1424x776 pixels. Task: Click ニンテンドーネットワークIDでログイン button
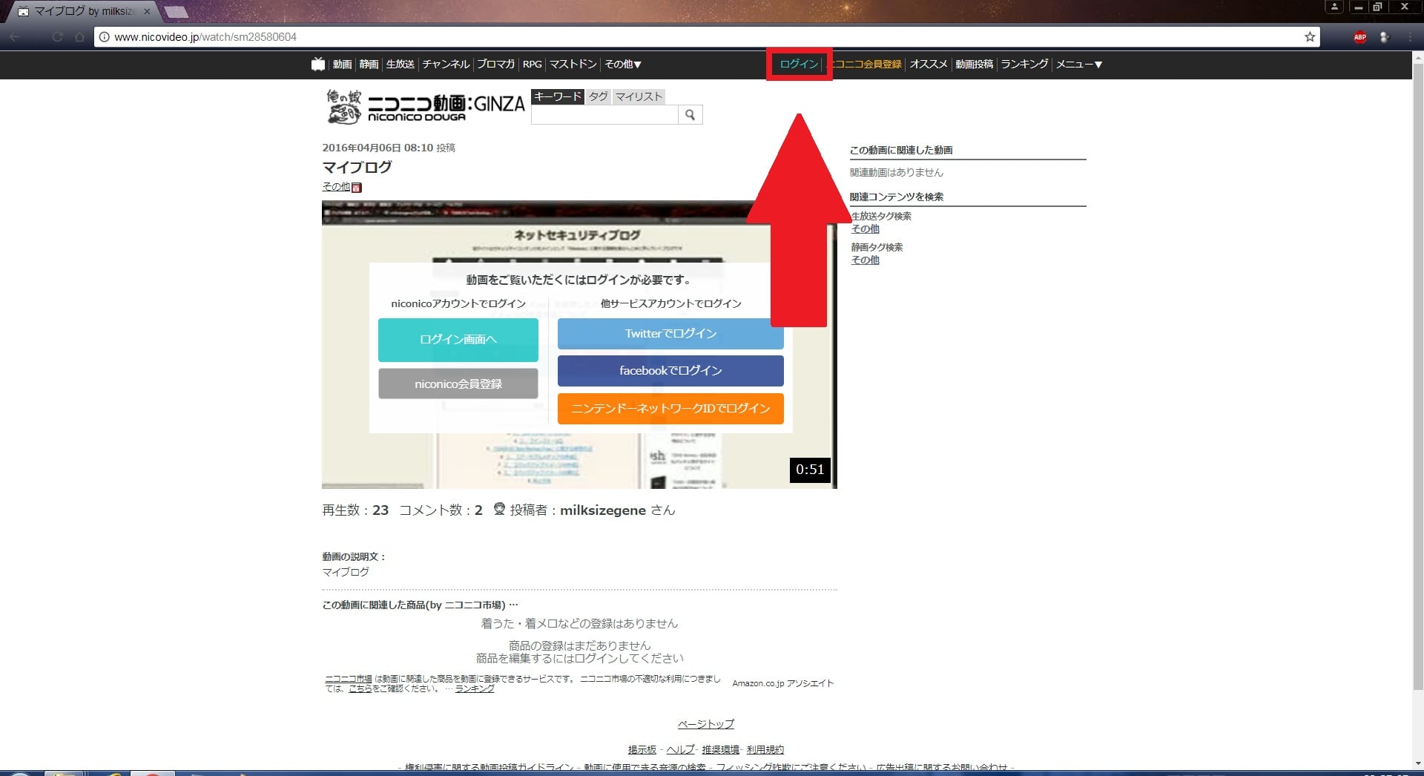coord(670,409)
